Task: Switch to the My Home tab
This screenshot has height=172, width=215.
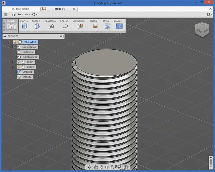Action: point(20,9)
